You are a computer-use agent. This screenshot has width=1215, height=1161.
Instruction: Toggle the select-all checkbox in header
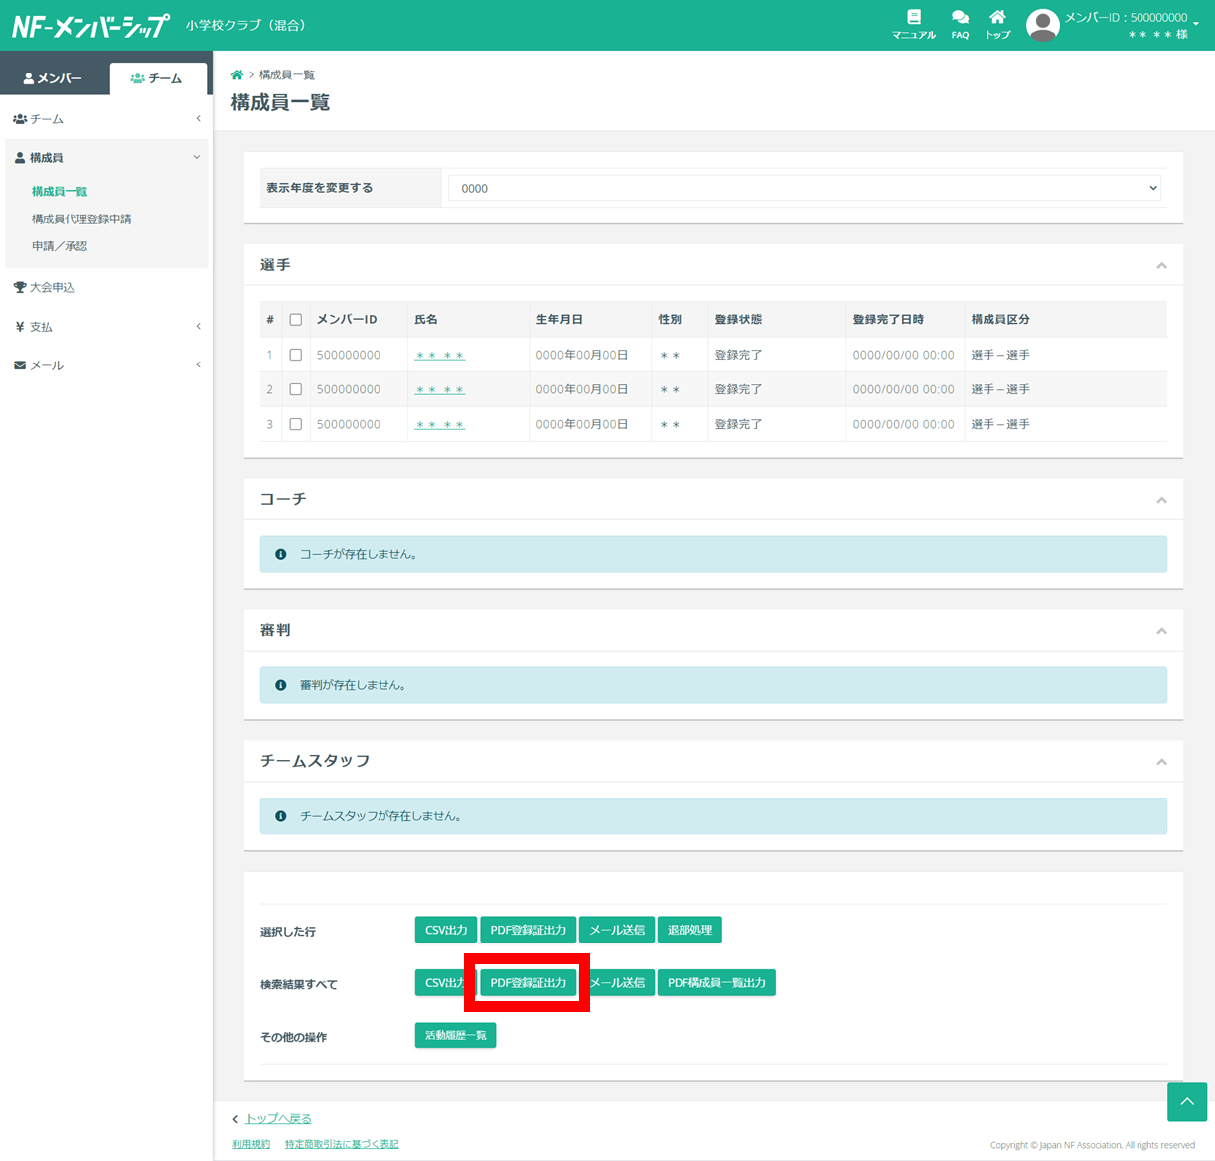(296, 320)
